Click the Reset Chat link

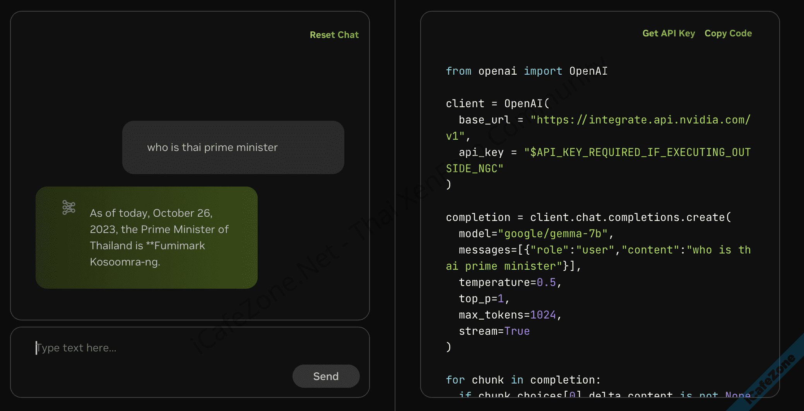[334, 35]
